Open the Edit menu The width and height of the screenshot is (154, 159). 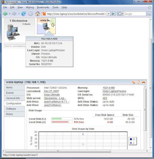pyautogui.click(x=12, y=8)
